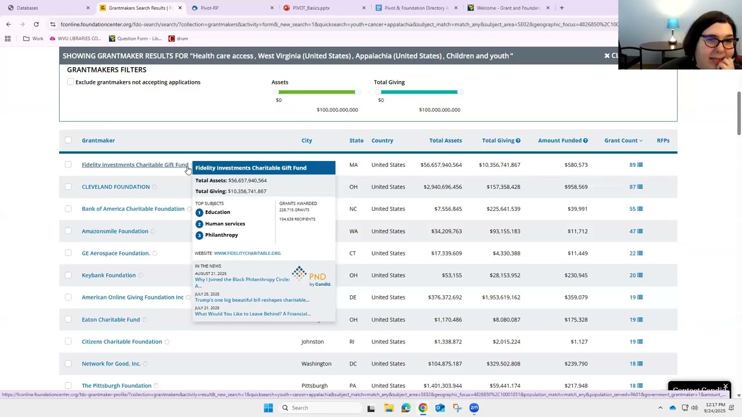Open WVU LIBRARIES bookmark

tap(76, 39)
